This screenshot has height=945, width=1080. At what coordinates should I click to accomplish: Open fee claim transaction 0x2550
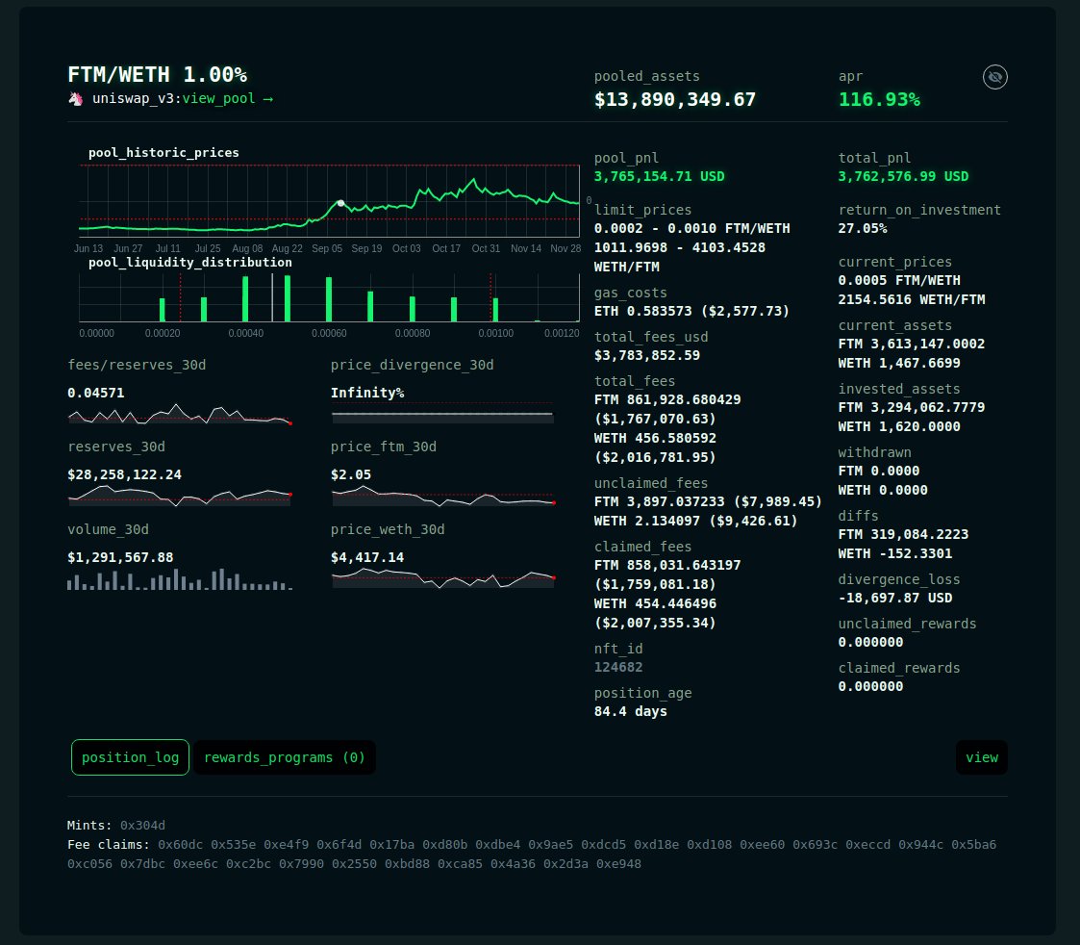[x=354, y=863]
